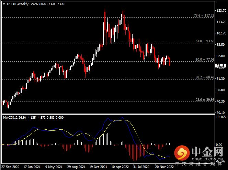Select the 78.6 = 117.22 Fibonacci label

(x=204, y=15)
